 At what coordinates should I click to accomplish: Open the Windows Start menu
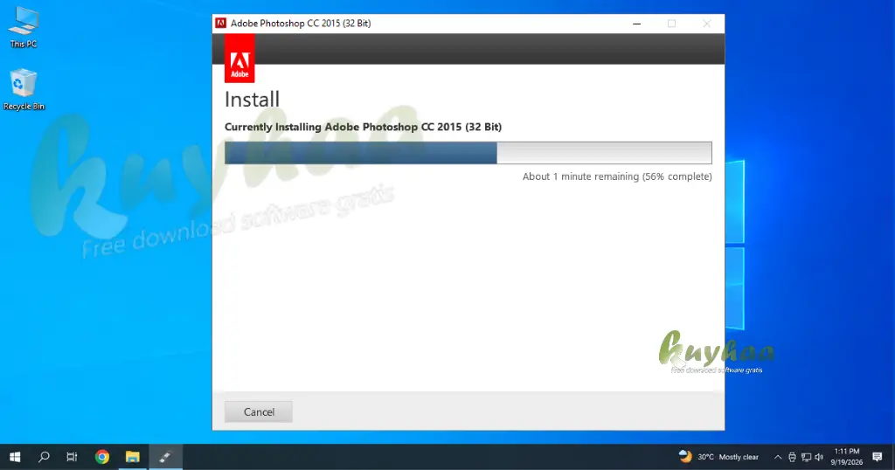[x=16, y=457]
